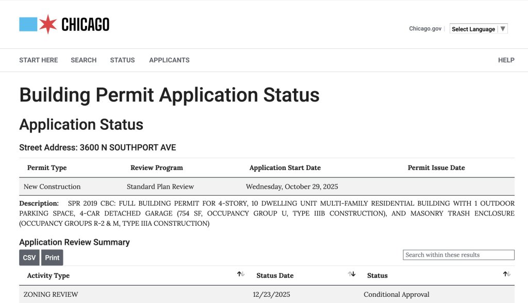Sort by Activity Type using arrow icon
528x303 pixels.
pos(241,274)
